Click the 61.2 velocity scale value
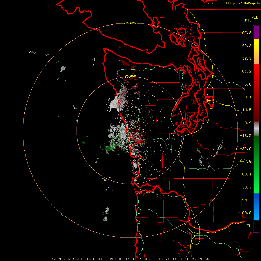 247,71
